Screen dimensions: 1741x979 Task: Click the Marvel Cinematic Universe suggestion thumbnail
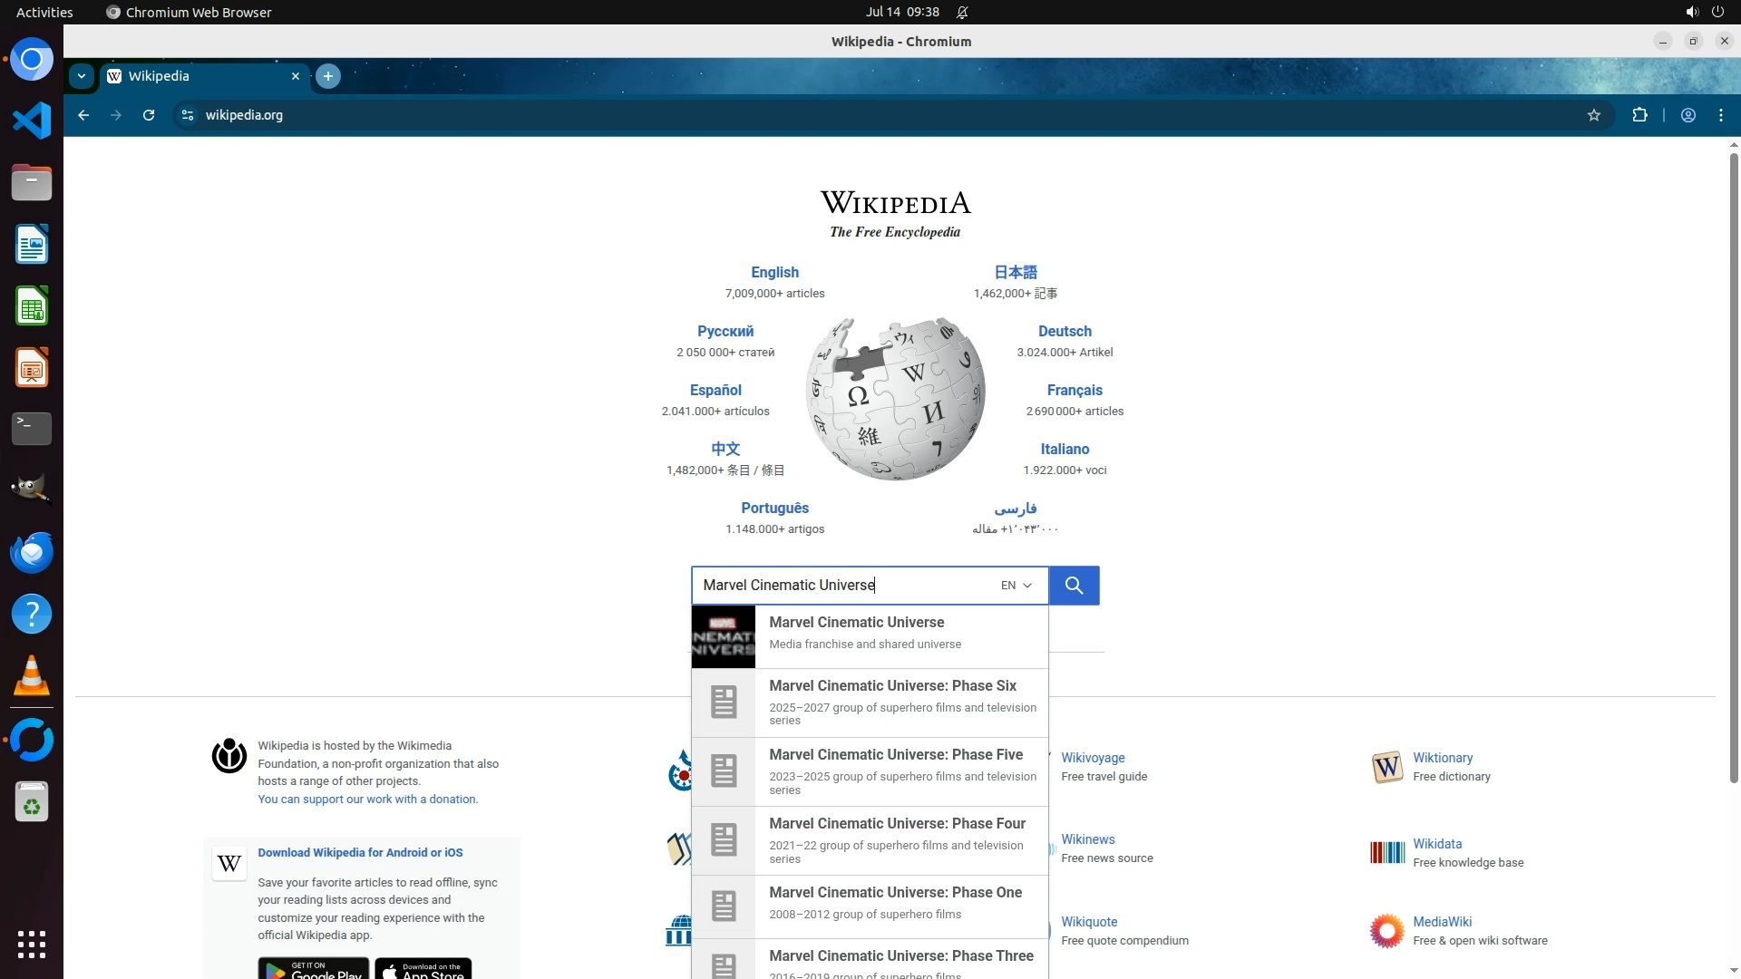[723, 636]
